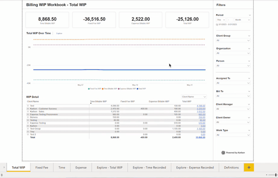
Task: Click the Karbon logo in the Filters panel
Action: tap(223, 153)
